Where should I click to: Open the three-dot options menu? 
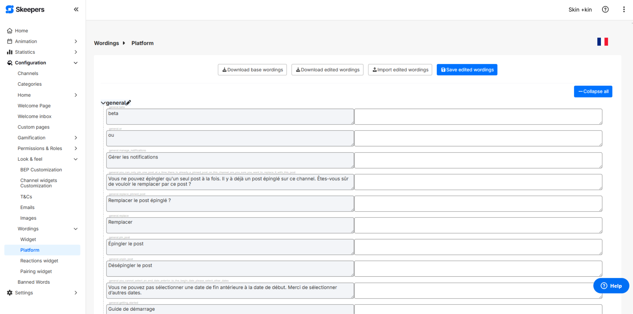[623, 10]
